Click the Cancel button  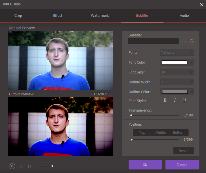[x=182, y=165]
